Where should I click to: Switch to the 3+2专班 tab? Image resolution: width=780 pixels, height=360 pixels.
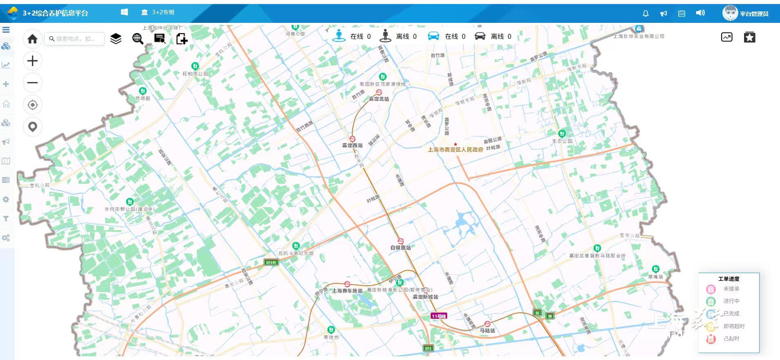[x=158, y=12]
